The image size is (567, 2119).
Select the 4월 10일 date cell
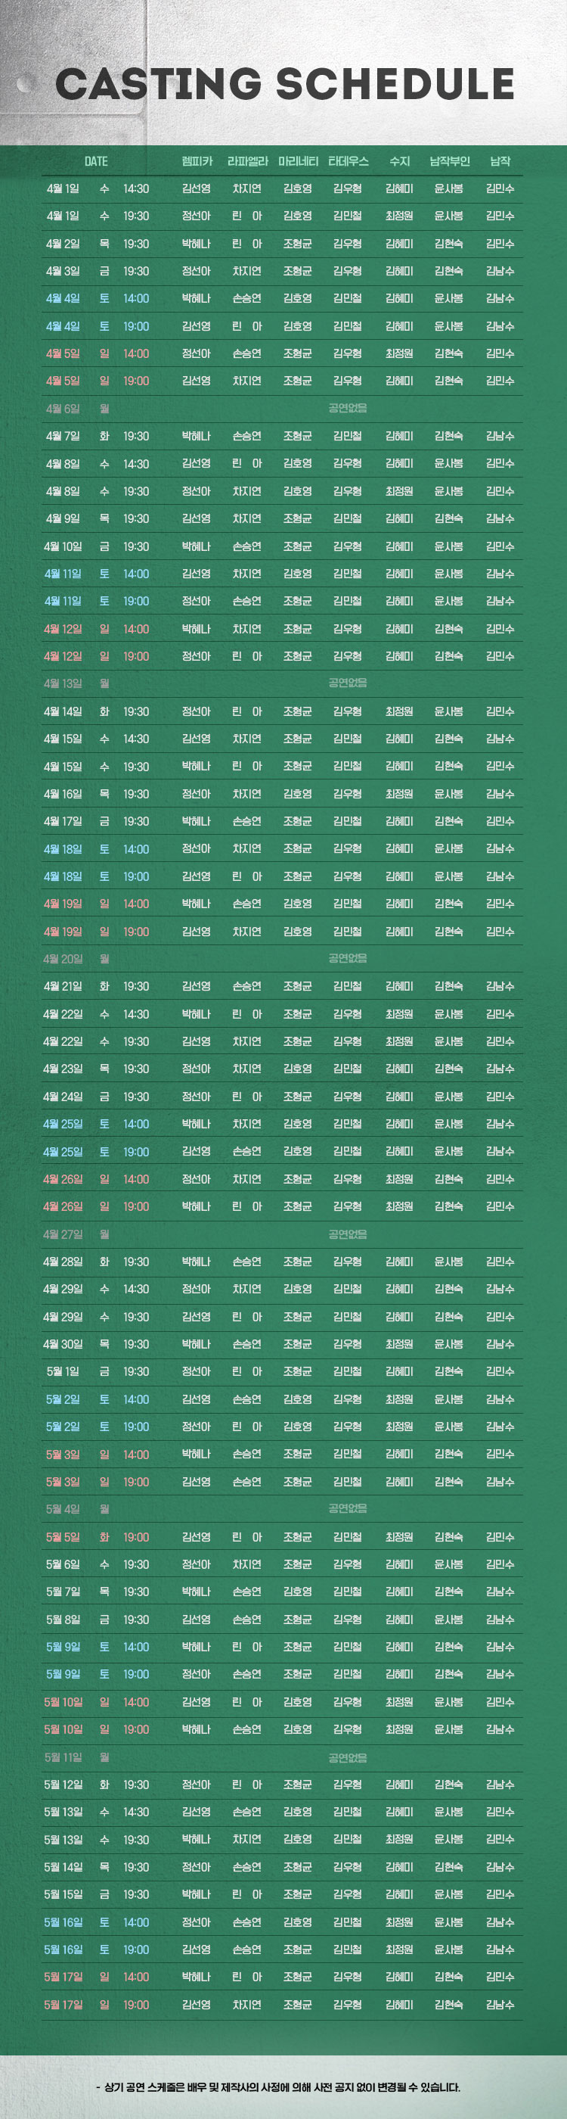point(63,546)
